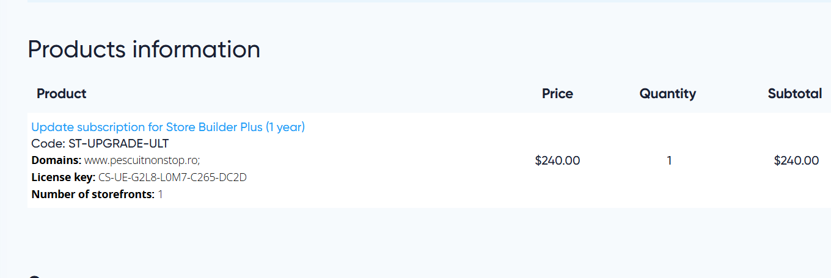This screenshot has width=831, height=278.
Task: Click the word "information" in the heading
Action: tap(196, 49)
